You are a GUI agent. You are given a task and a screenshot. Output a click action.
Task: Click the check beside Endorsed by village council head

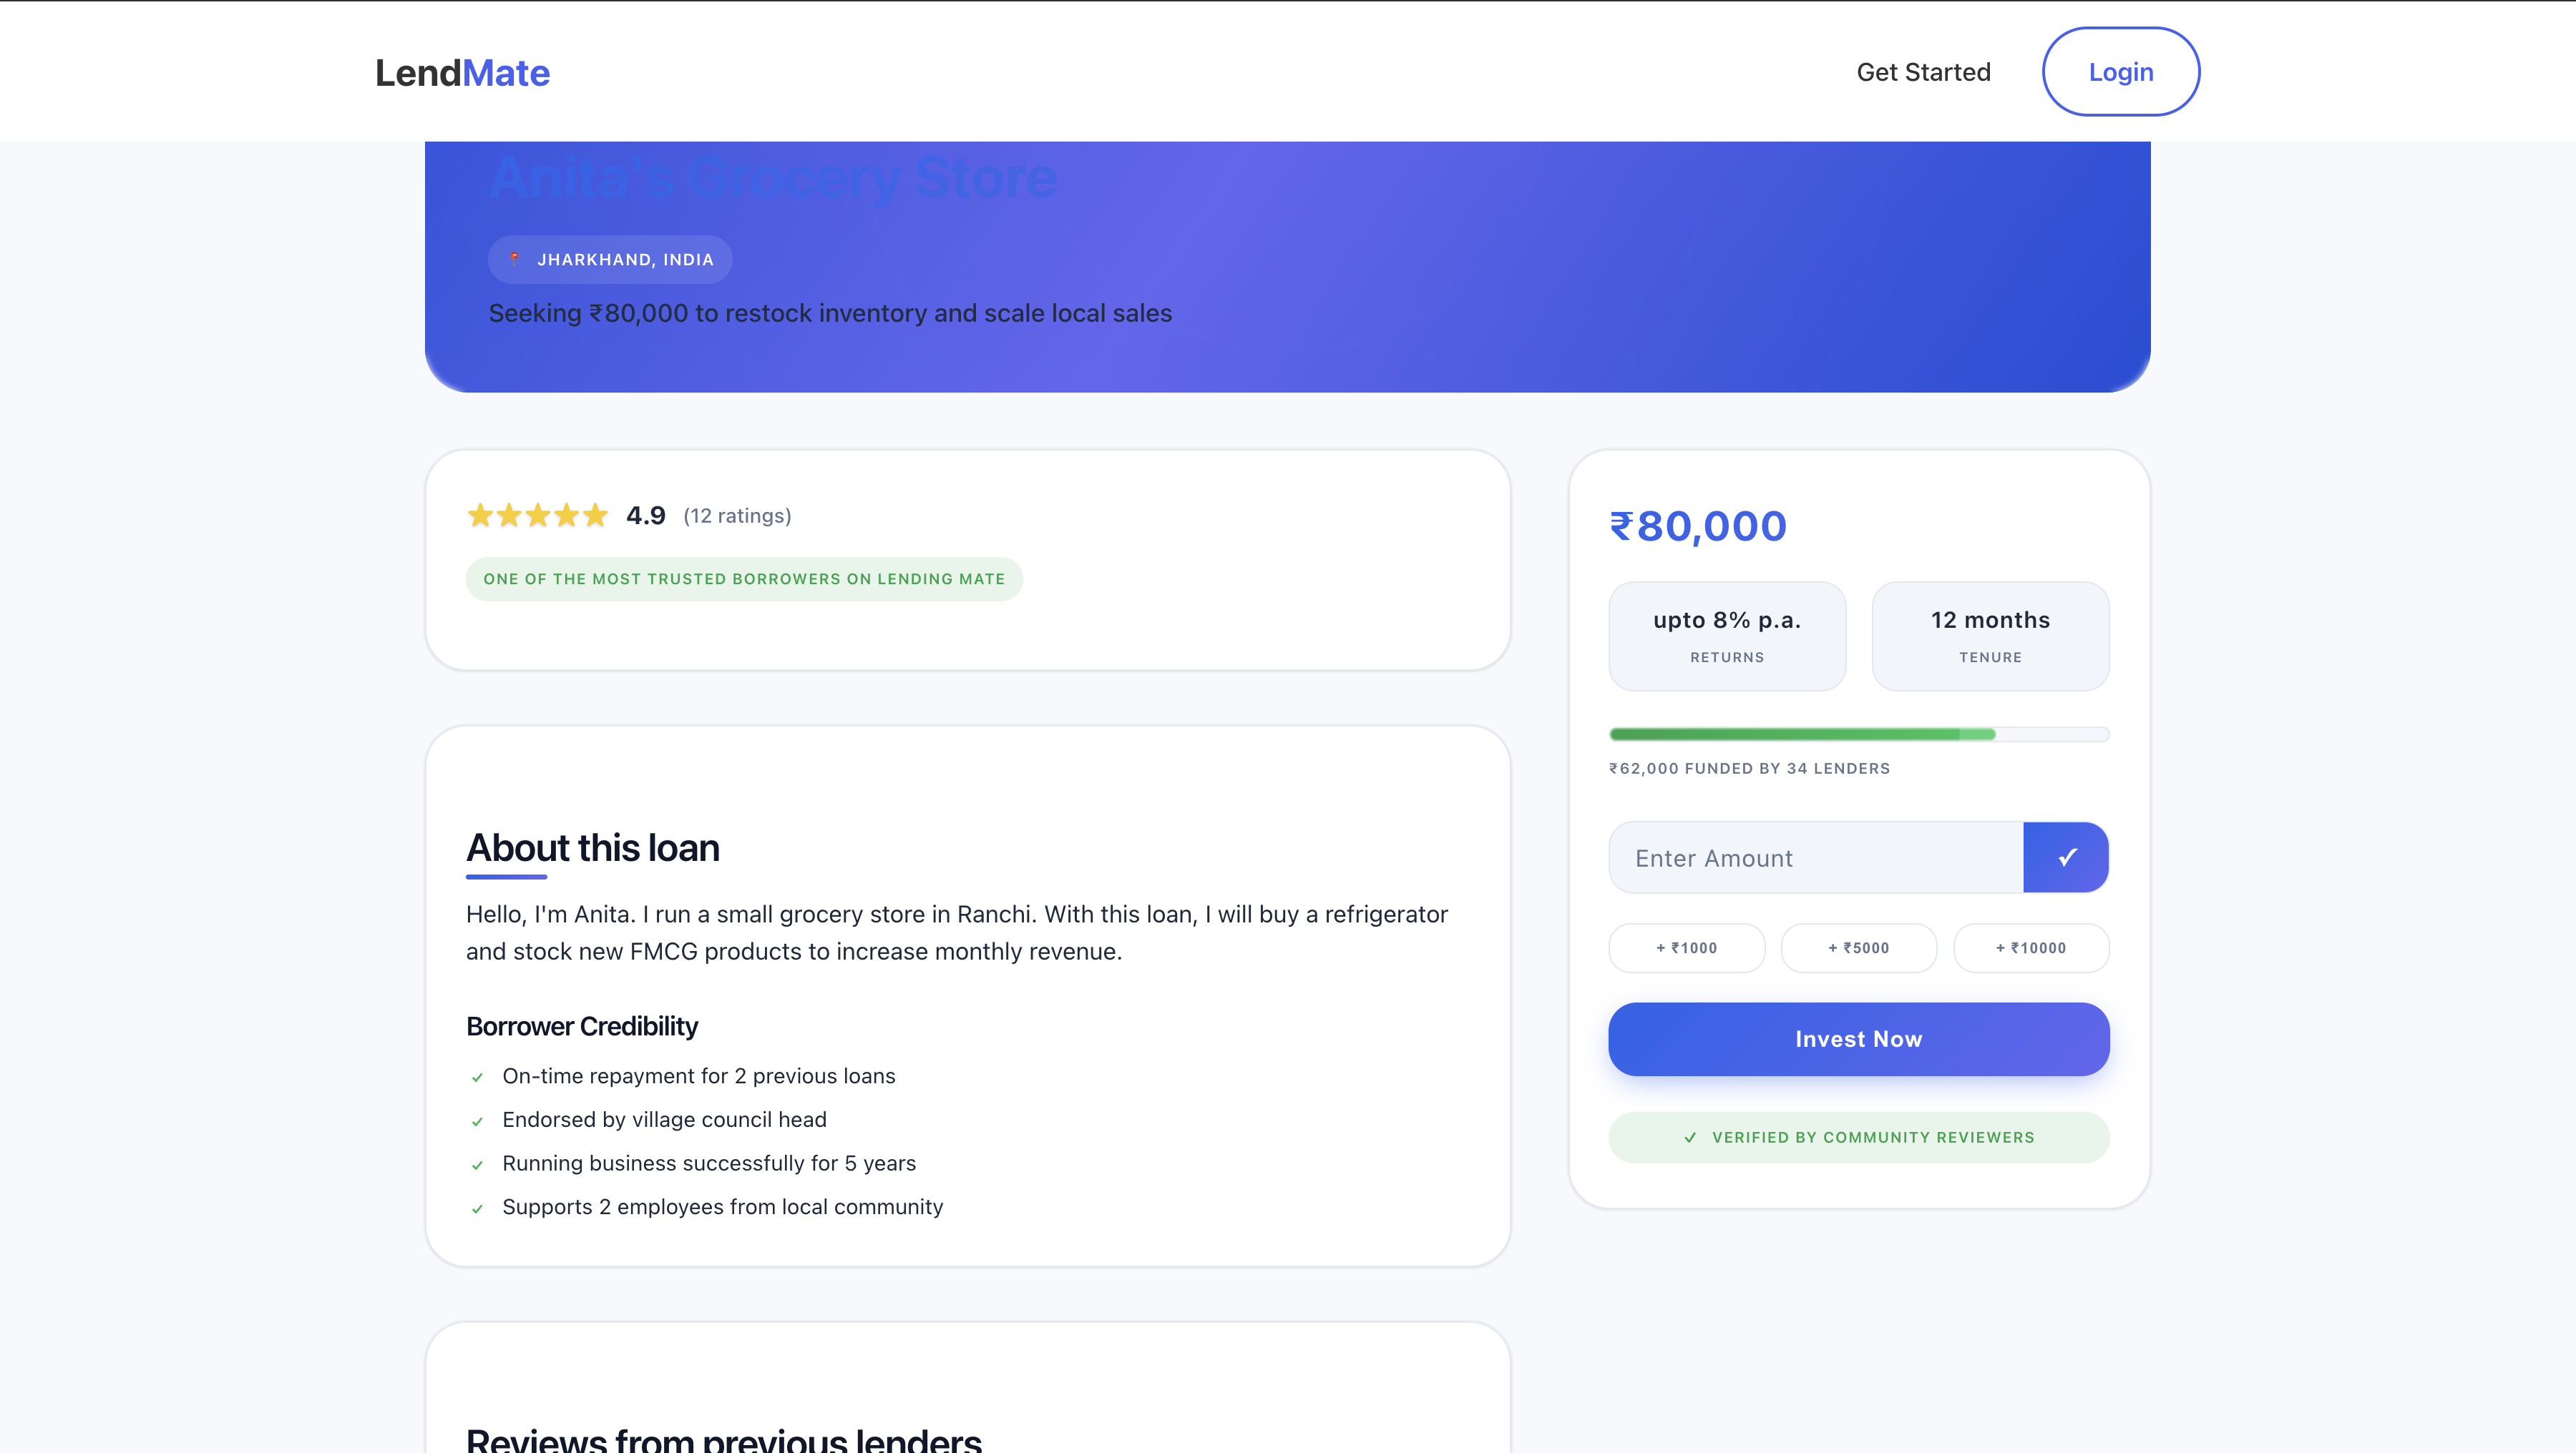click(x=477, y=1121)
